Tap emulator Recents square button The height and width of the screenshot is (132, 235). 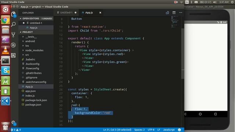pyautogui.click(x=216, y=114)
